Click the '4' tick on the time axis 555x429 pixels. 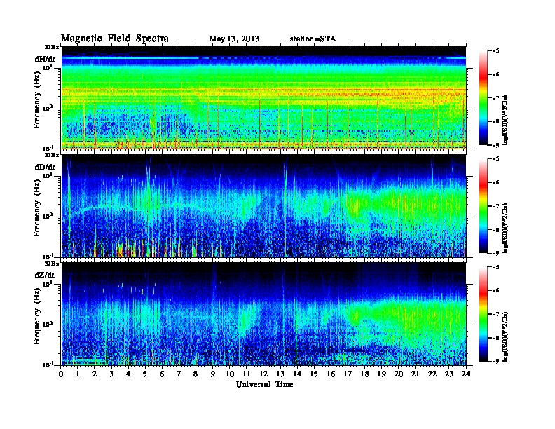128,374
